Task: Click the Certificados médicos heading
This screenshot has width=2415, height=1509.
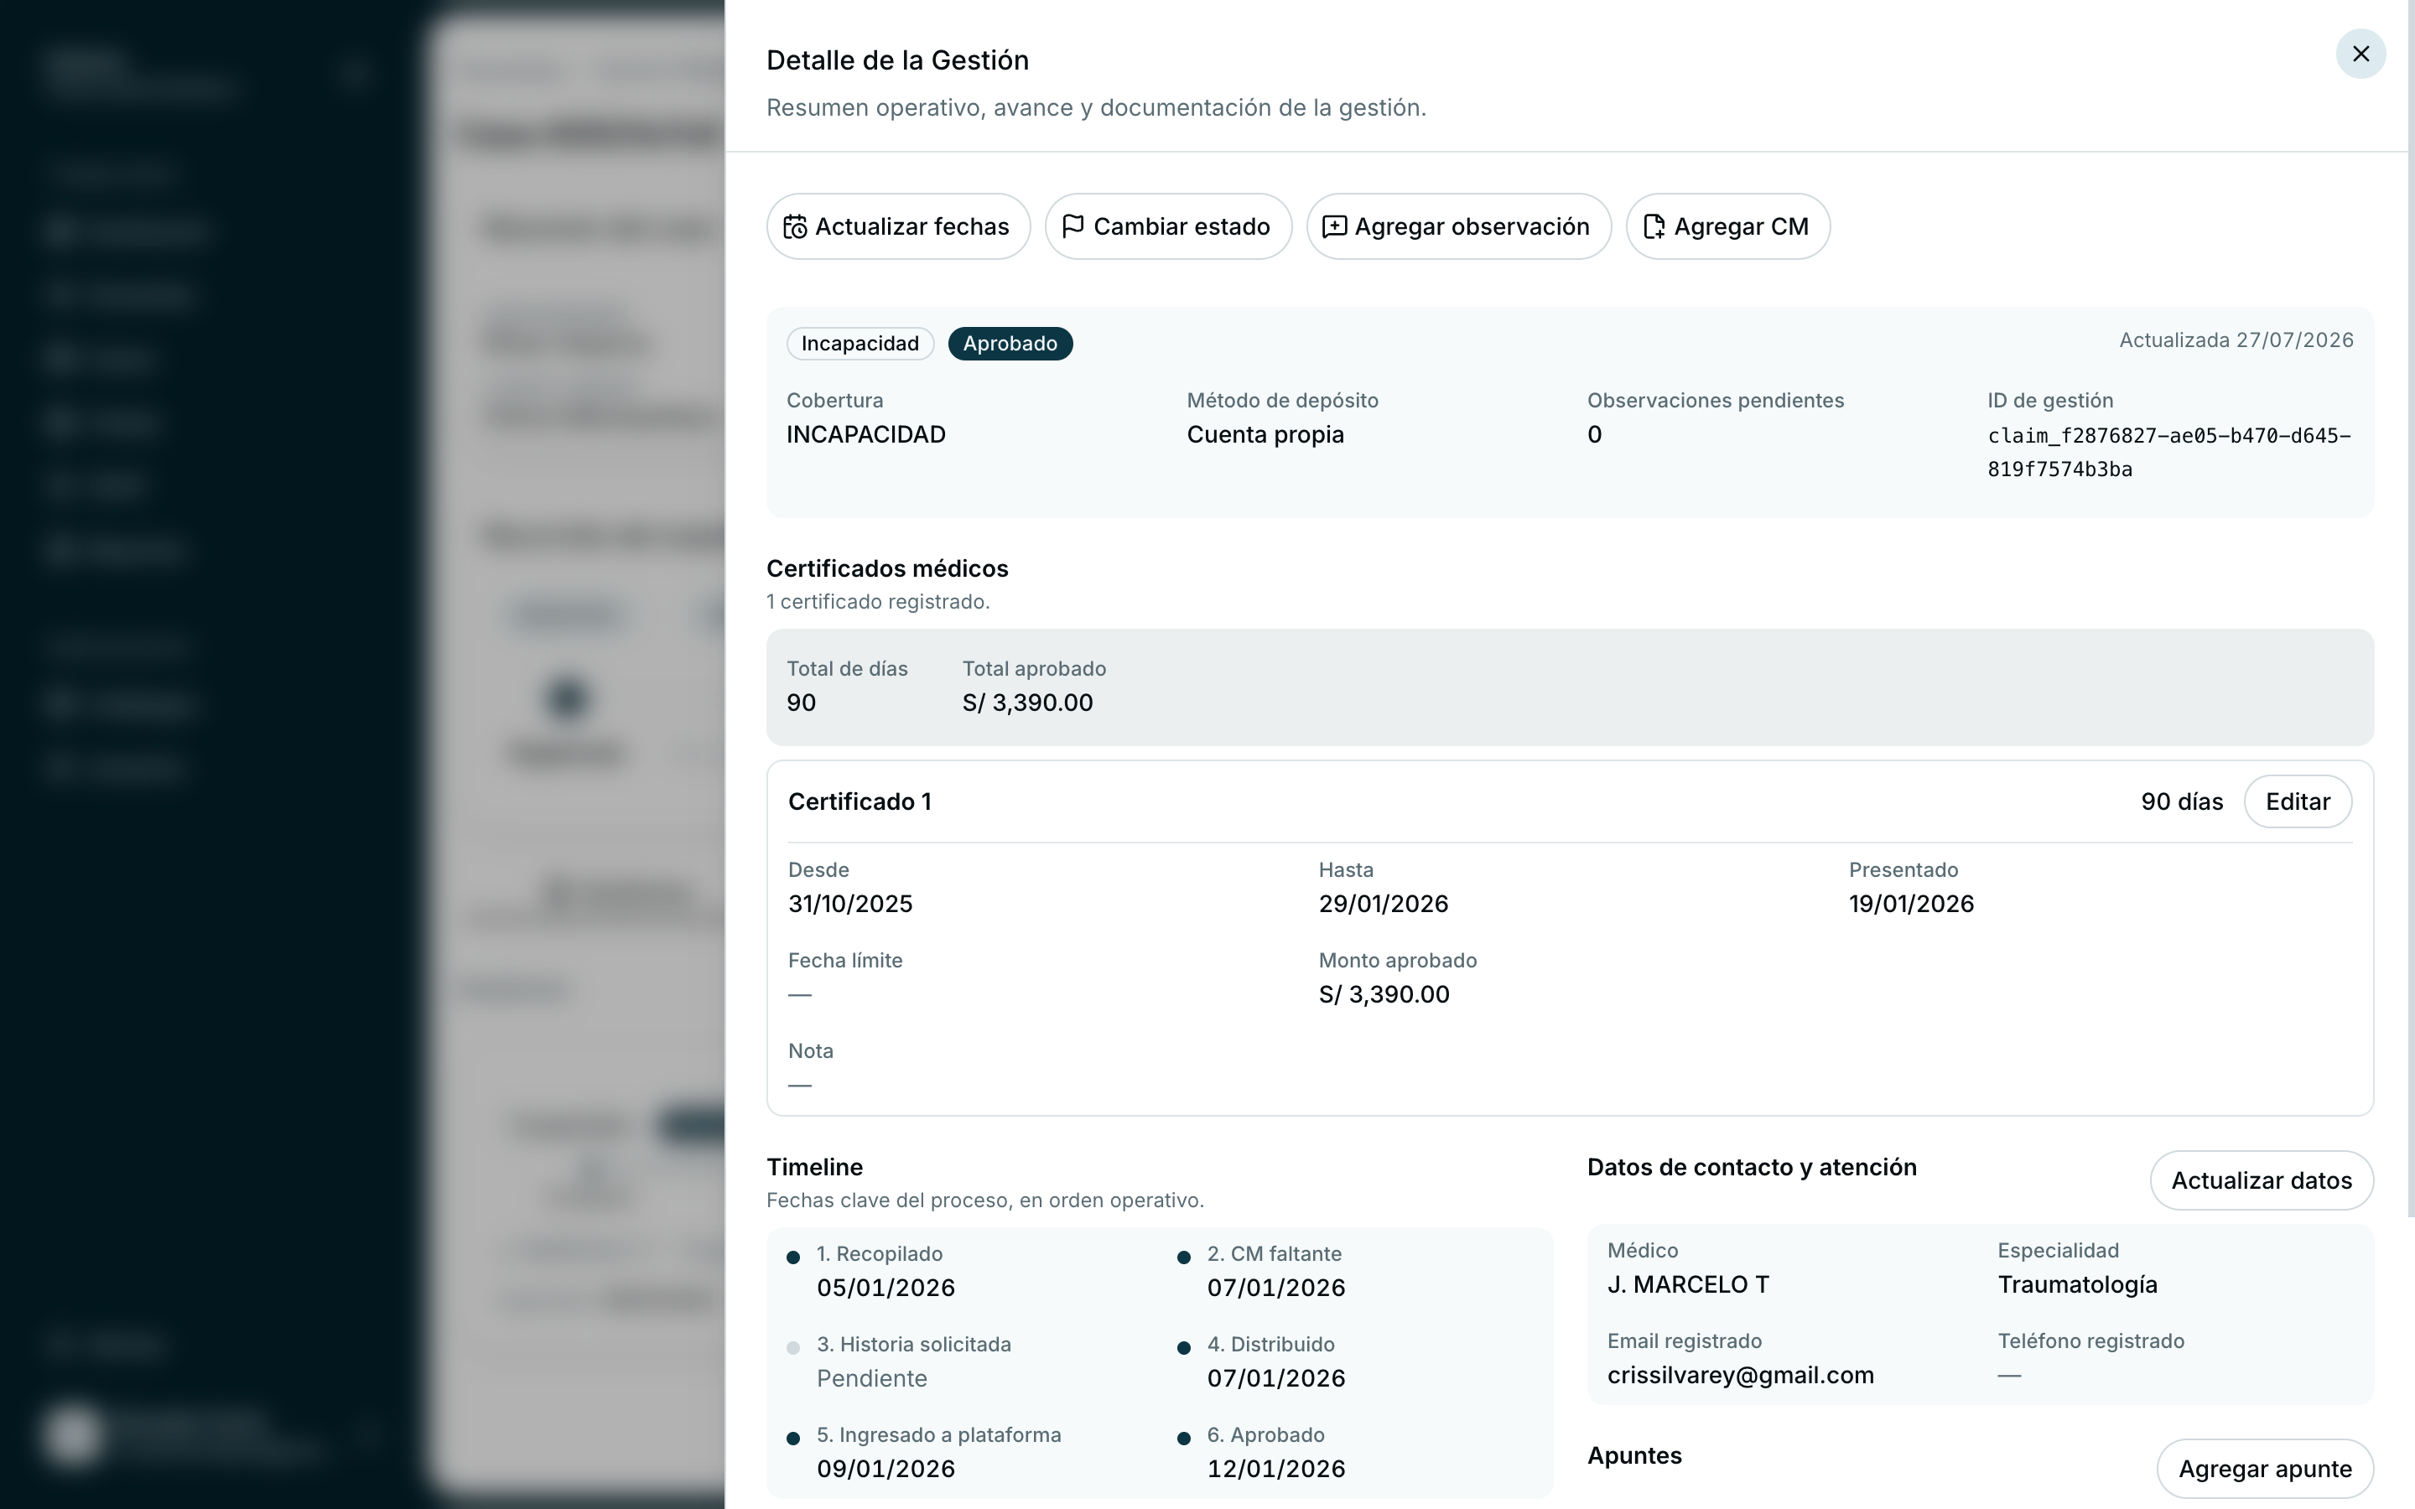Action: [887, 568]
